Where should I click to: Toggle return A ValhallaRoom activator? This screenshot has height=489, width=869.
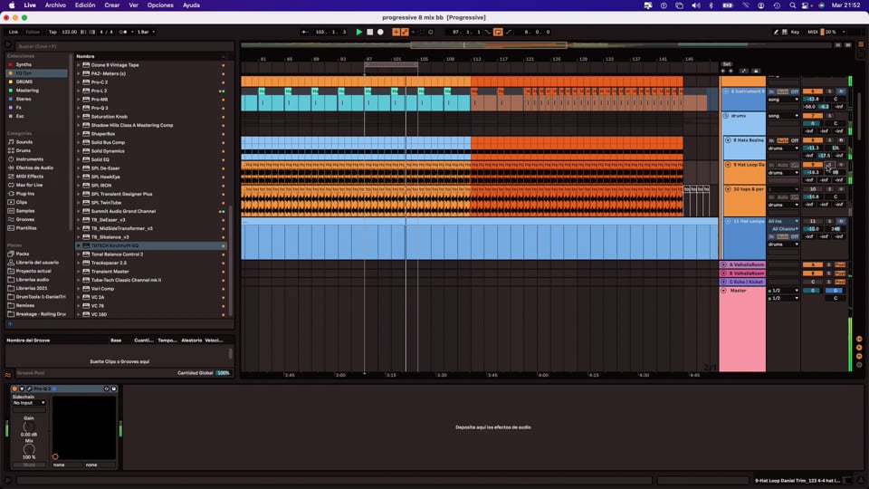click(x=813, y=265)
